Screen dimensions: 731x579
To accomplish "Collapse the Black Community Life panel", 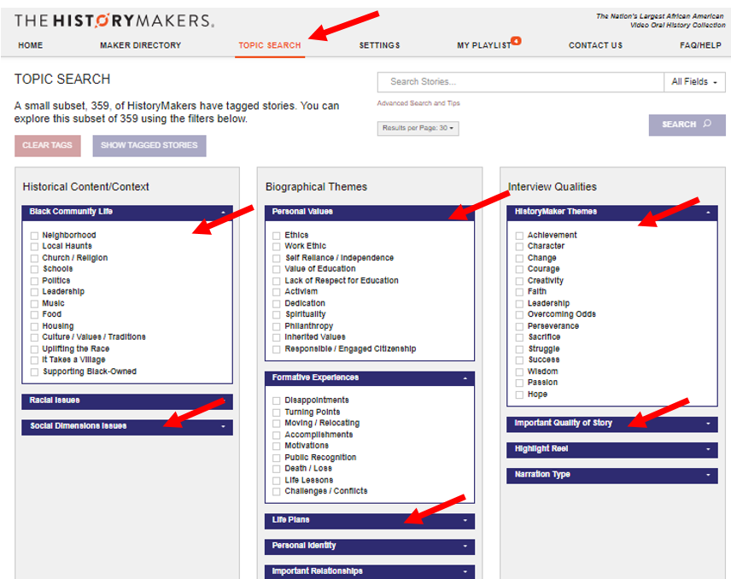I will (223, 212).
